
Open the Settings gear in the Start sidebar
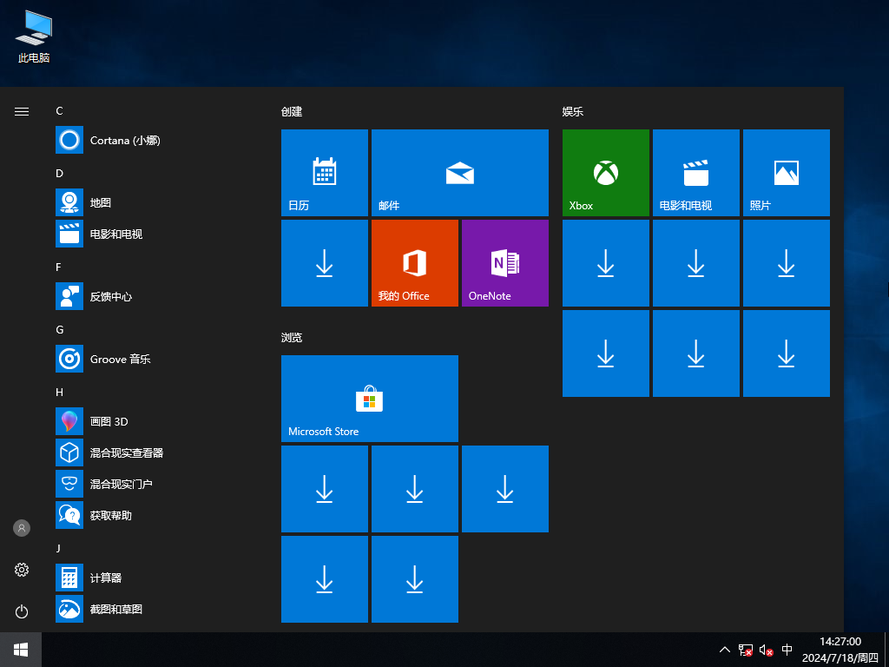21,570
